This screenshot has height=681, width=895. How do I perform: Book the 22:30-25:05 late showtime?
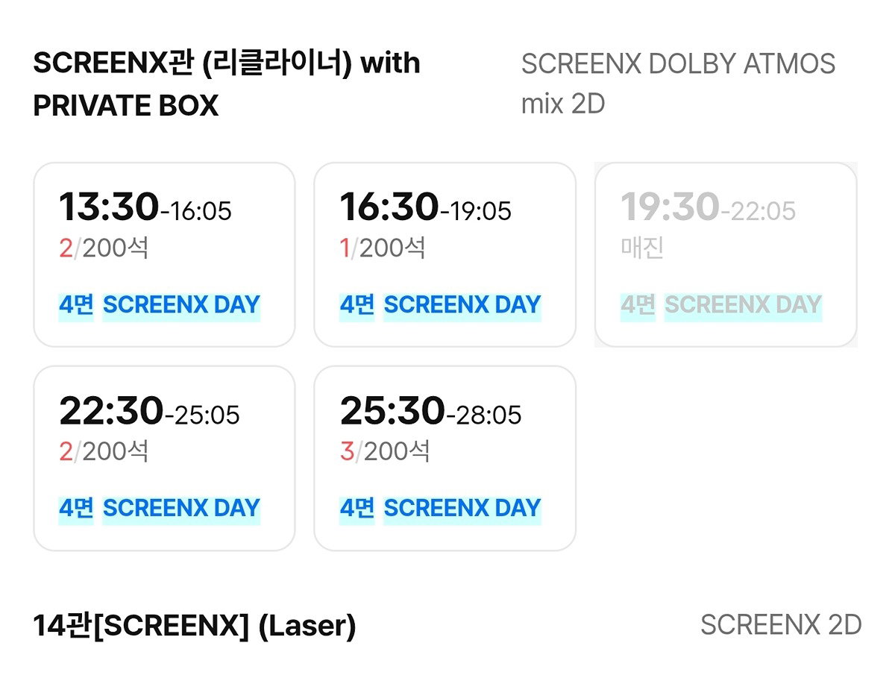tap(164, 458)
